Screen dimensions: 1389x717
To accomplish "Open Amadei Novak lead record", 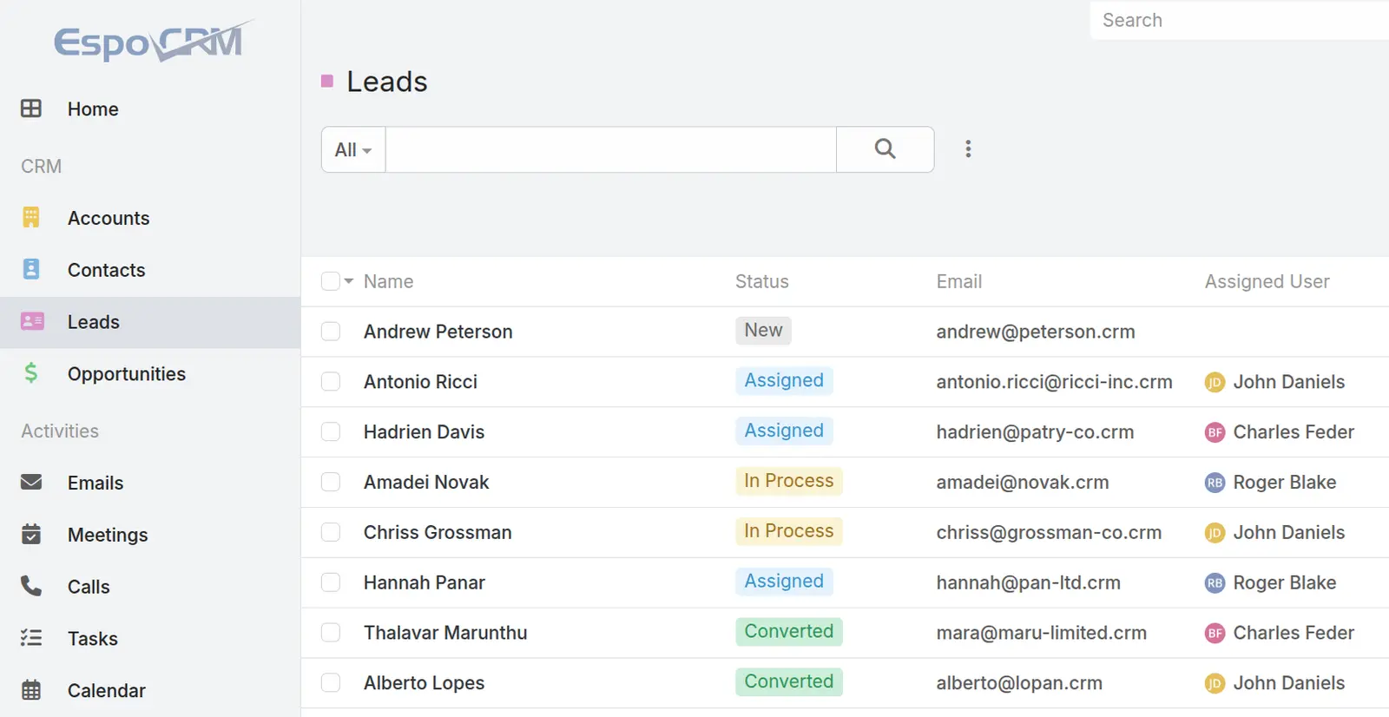I will pos(426,483).
